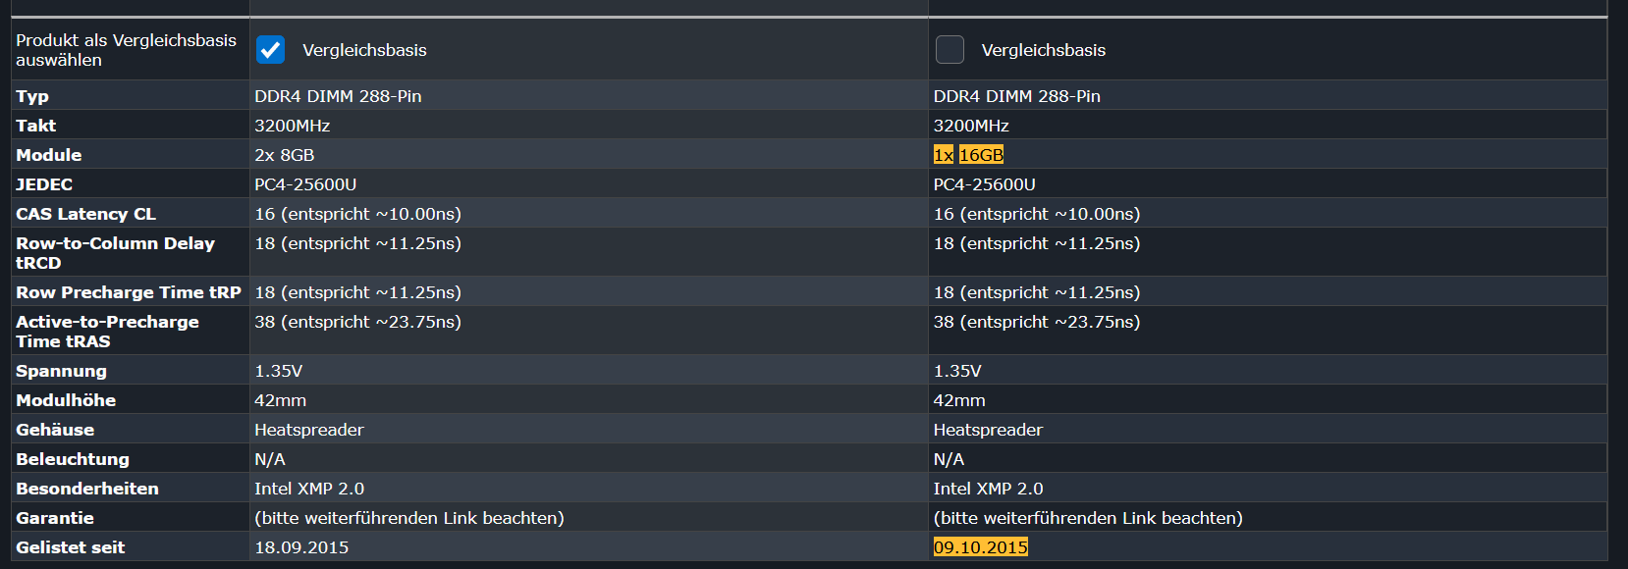Click the 'CAS Latency CL' row label

(x=85, y=214)
